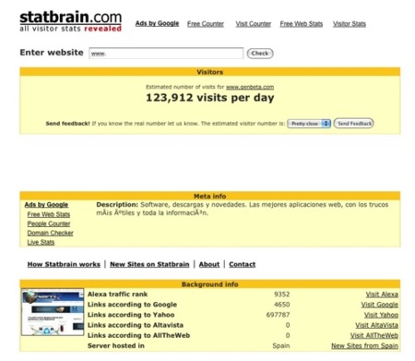Open the Visitor Stats ad link
The image size is (415, 361).
pyautogui.click(x=350, y=24)
